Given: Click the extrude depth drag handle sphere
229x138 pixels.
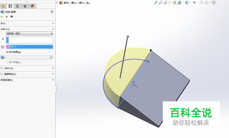Looking at the screenshot, I should pyautogui.click(x=128, y=36).
